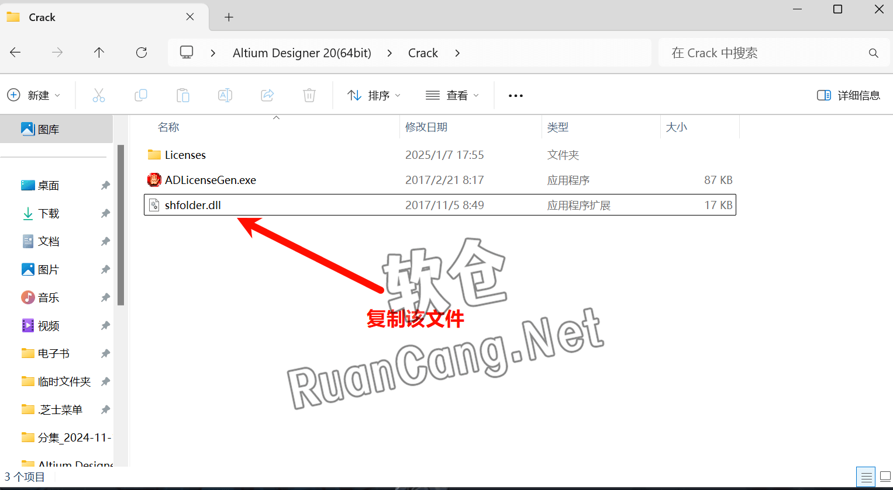
Task: Unpin Desktop (桌面) using its pin icon
Action: point(105,185)
